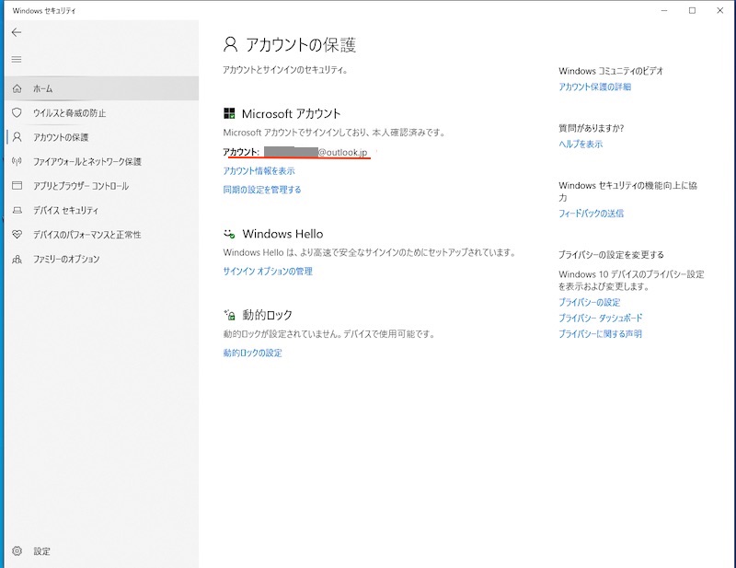The image size is (736, 568).
Task: Click the 質問がありますか? heading
Action: click(x=591, y=128)
